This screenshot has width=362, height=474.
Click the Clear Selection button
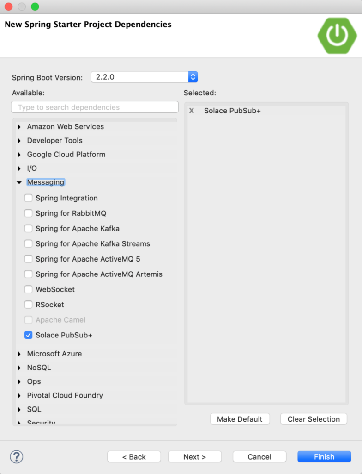point(314,419)
